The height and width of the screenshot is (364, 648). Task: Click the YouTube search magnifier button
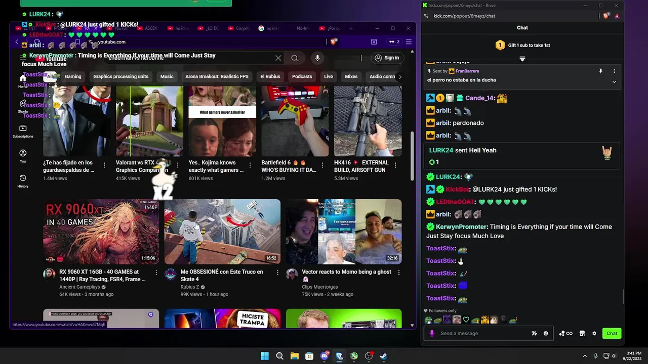pos(294,58)
